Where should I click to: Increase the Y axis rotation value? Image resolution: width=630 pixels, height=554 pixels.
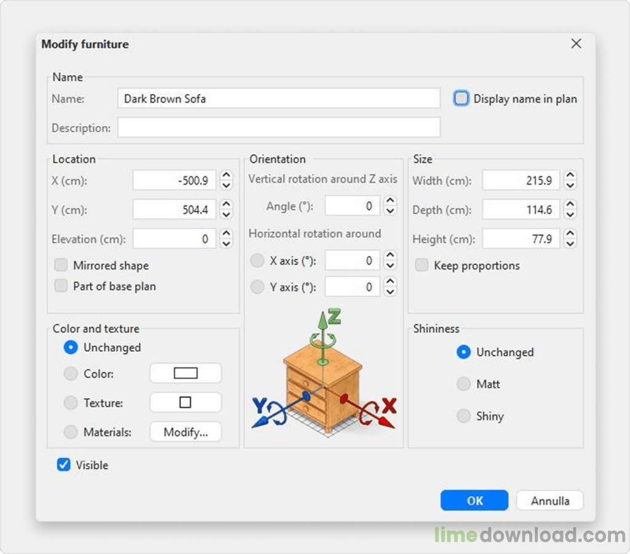pyautogui.click(x=389, y=282)
